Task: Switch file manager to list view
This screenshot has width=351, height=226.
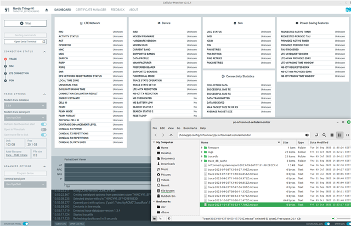Action: tap(339, 135)
